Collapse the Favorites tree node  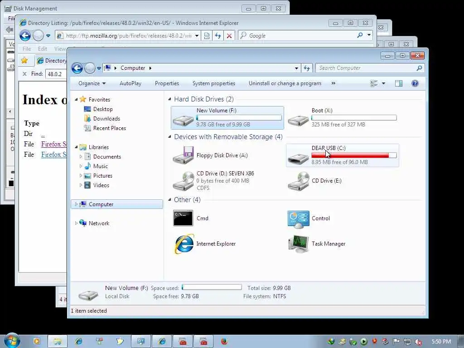pyautogui.click(x=76, y=99)
